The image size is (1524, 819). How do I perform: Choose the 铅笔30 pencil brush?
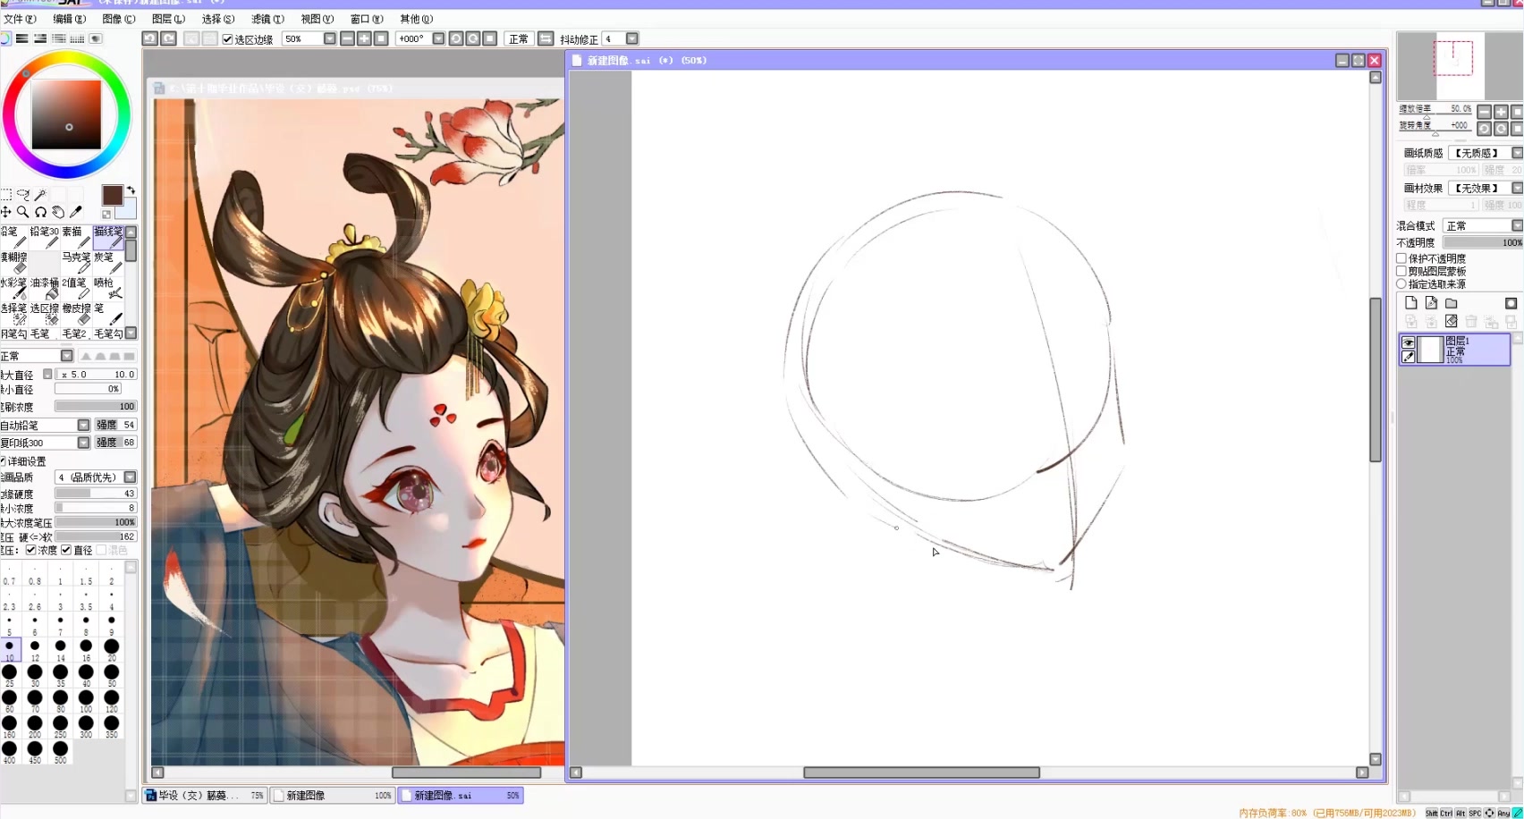[45, 237]
